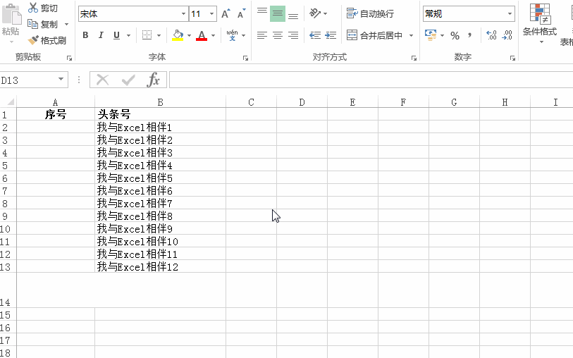Image resolution: width=573 pixels, height=358 pixels.
Task: Open the borders dropdown arrow
Action: pos(159,35)
